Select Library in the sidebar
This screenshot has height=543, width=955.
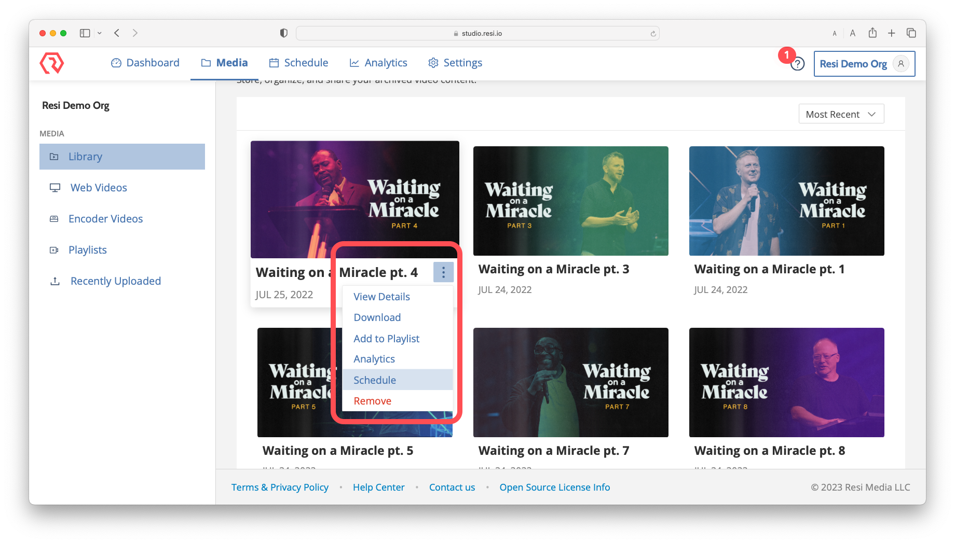click(x=122, y=157)
